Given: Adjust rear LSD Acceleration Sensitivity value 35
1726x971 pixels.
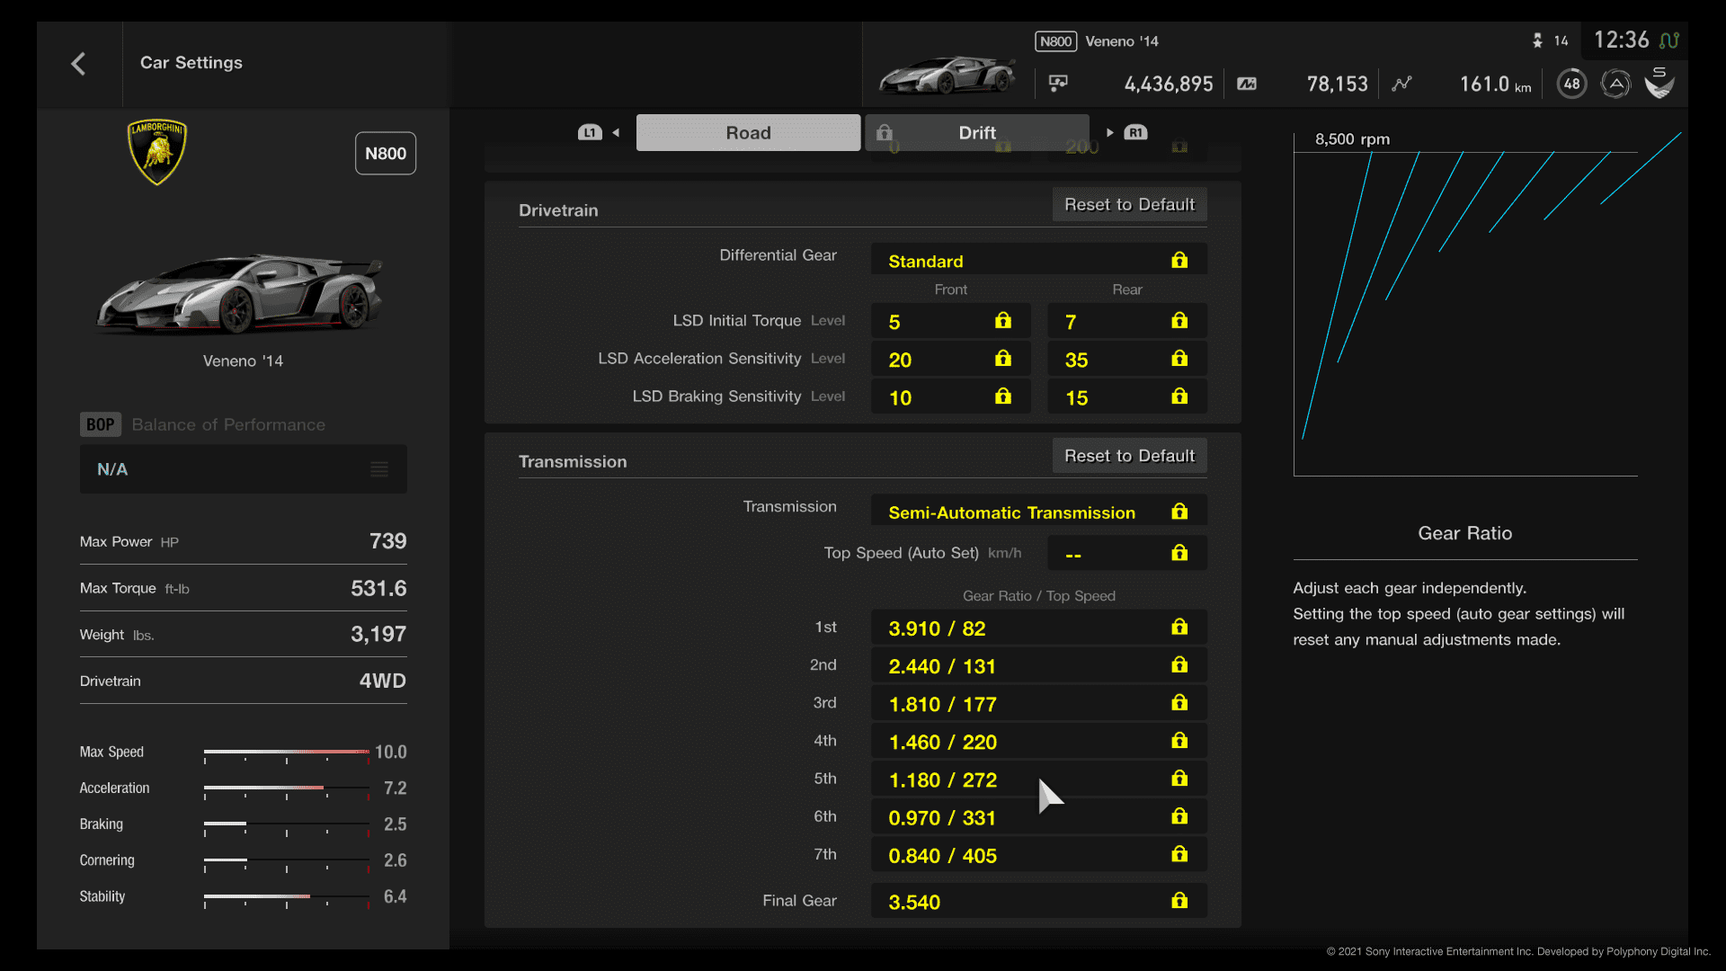Looking at the screenshot, I should [x=1126, y=359].
